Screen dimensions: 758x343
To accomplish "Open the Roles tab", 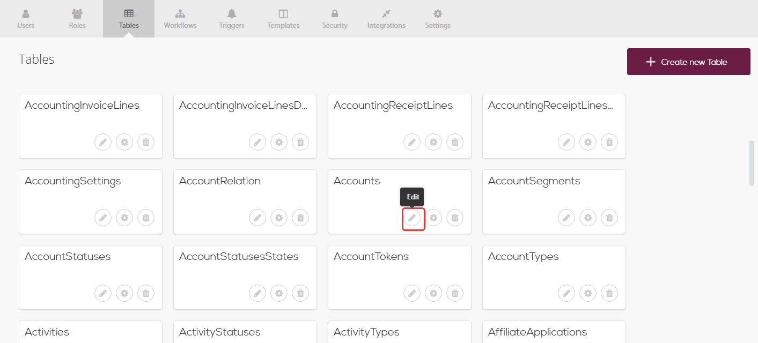I will click(77, 19).
